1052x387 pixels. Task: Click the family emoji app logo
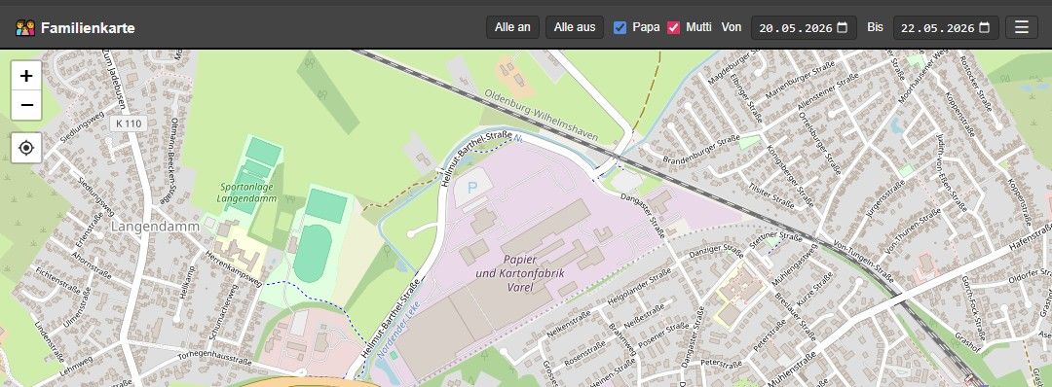click(24, 28)
